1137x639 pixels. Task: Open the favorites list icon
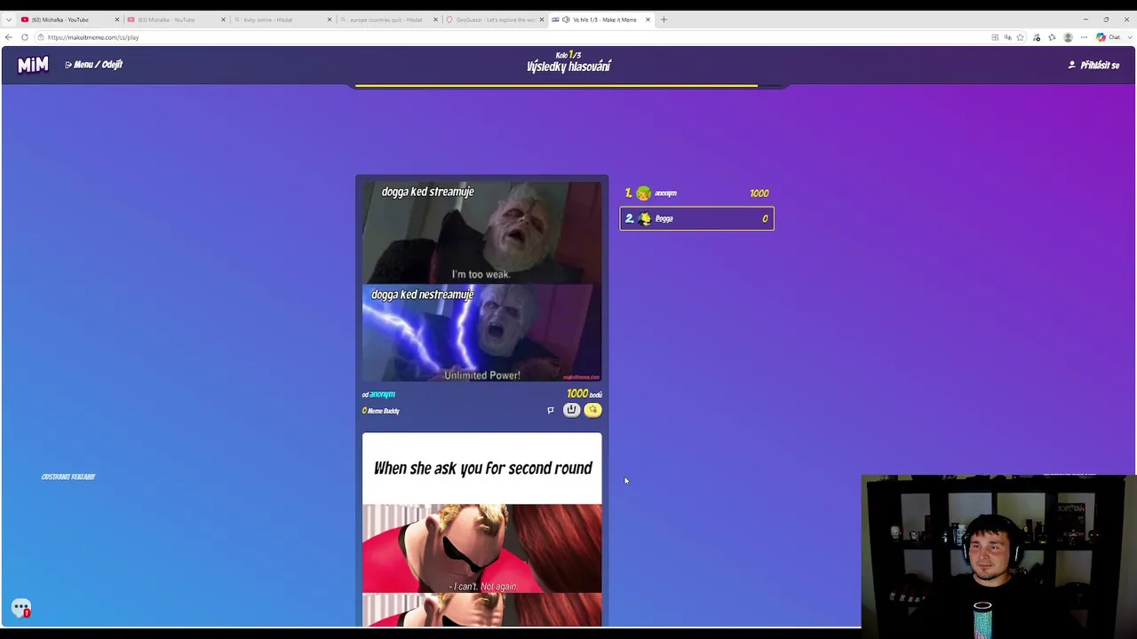pyautogui.click(x=1053, y=37)
